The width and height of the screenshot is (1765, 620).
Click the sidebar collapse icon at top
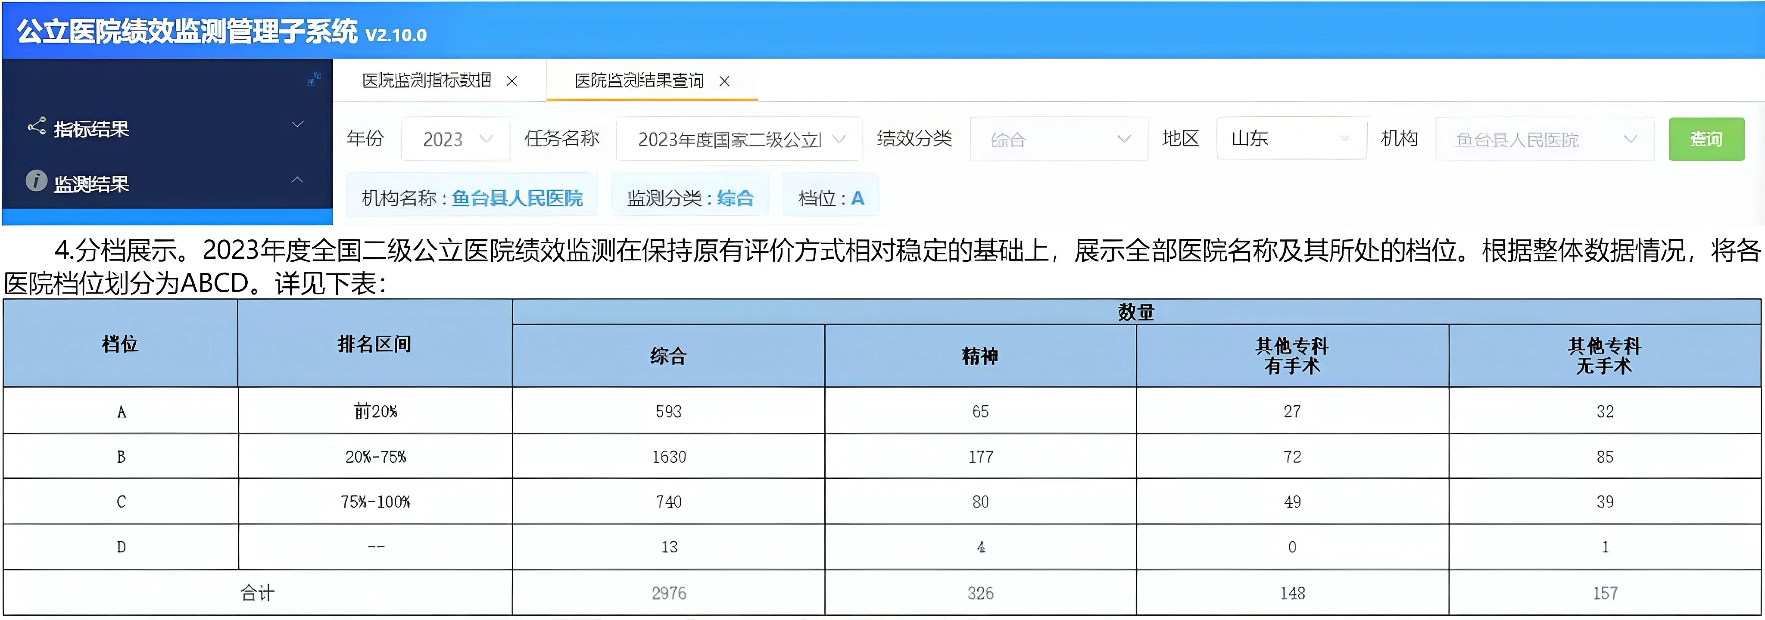(x=314, y=79)
